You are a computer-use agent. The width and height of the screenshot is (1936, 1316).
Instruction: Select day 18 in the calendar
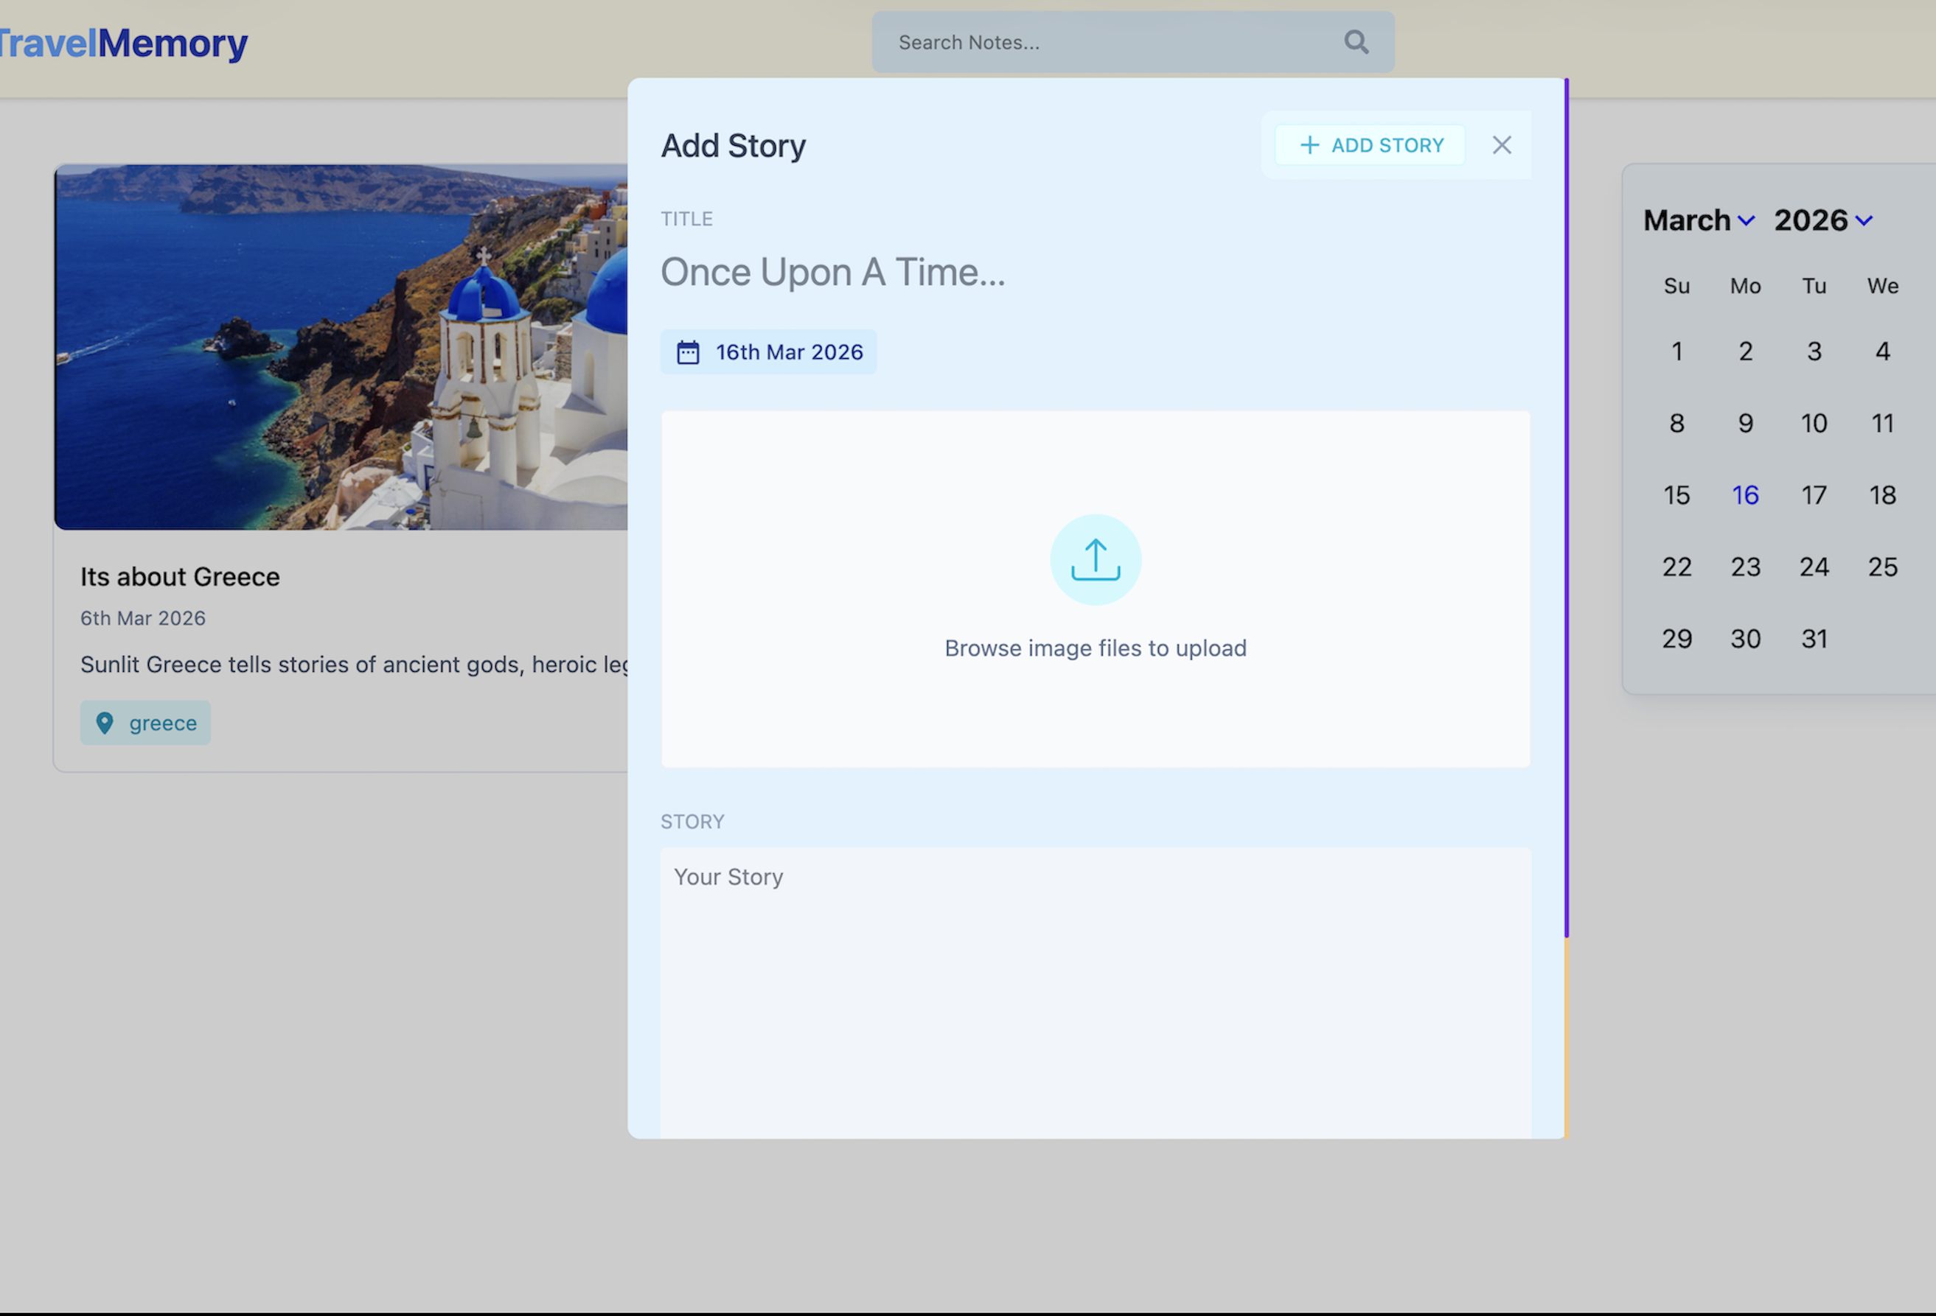1883,495
